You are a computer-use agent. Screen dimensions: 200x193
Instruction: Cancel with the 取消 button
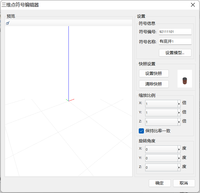click(x=184, y=183)
